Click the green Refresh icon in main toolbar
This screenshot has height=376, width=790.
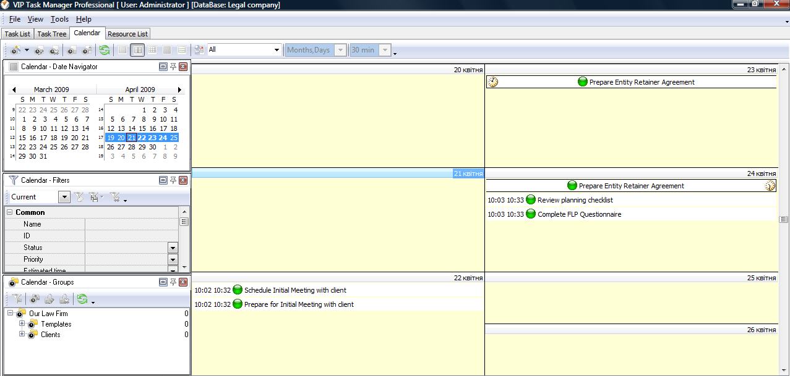click(x=104, y=50)
